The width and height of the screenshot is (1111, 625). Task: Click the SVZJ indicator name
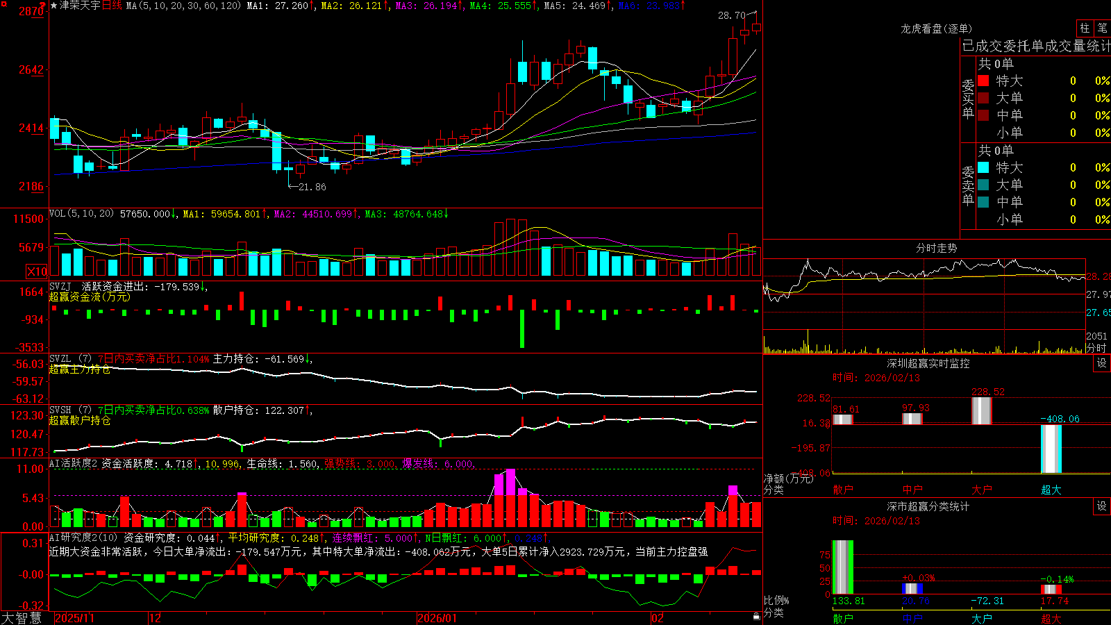pos(60,286)
